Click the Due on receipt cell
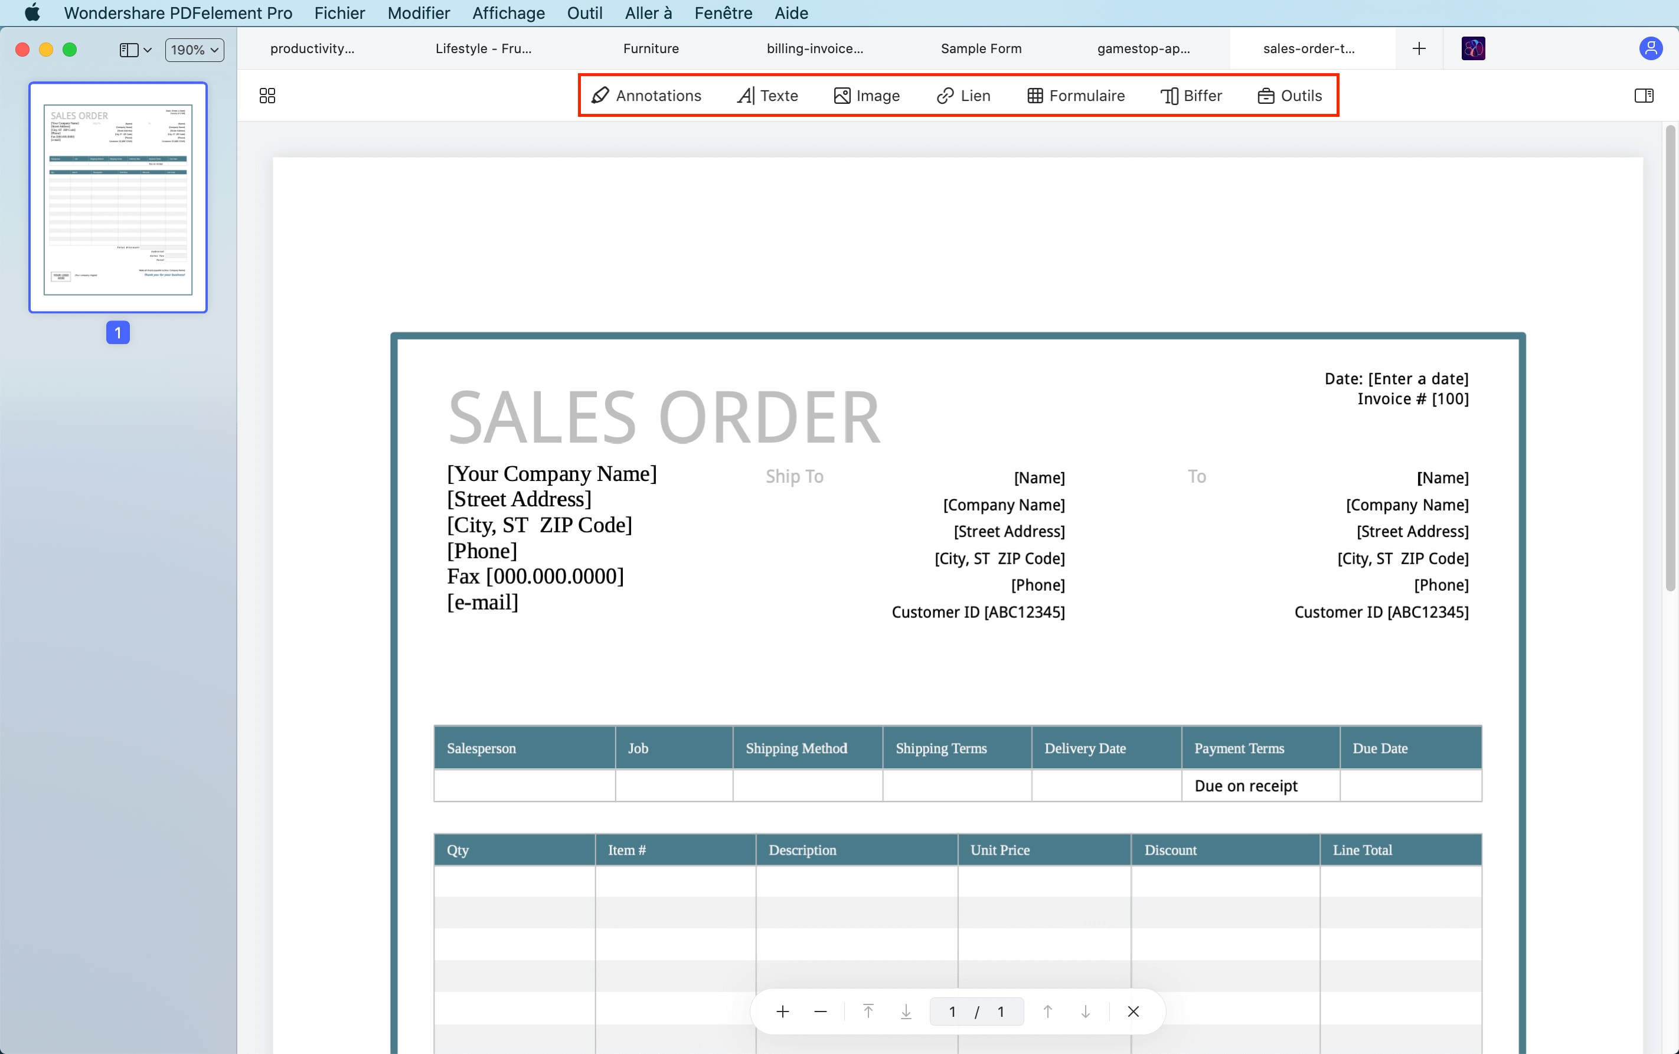The width and height of the screenshot is (1679, 1054). pyautogui.click(x=1260, y=785)
